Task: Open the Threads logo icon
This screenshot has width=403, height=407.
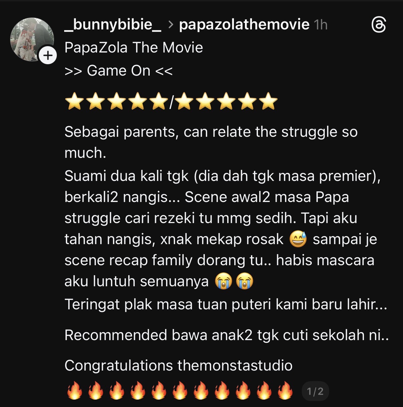Action: point(379,25)
